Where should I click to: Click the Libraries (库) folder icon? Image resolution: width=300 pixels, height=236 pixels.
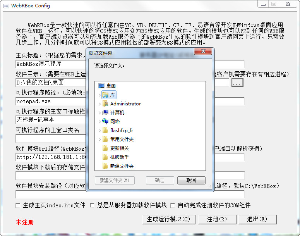[105, 95]
